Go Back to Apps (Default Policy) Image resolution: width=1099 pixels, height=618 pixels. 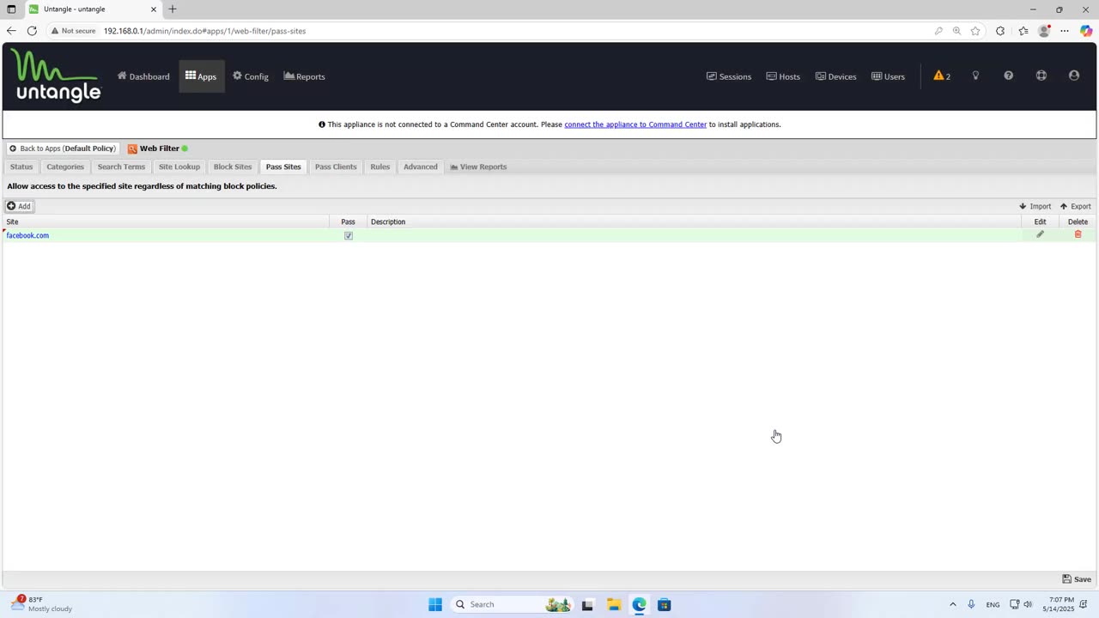pyautogui.click(x=62, y=148)
